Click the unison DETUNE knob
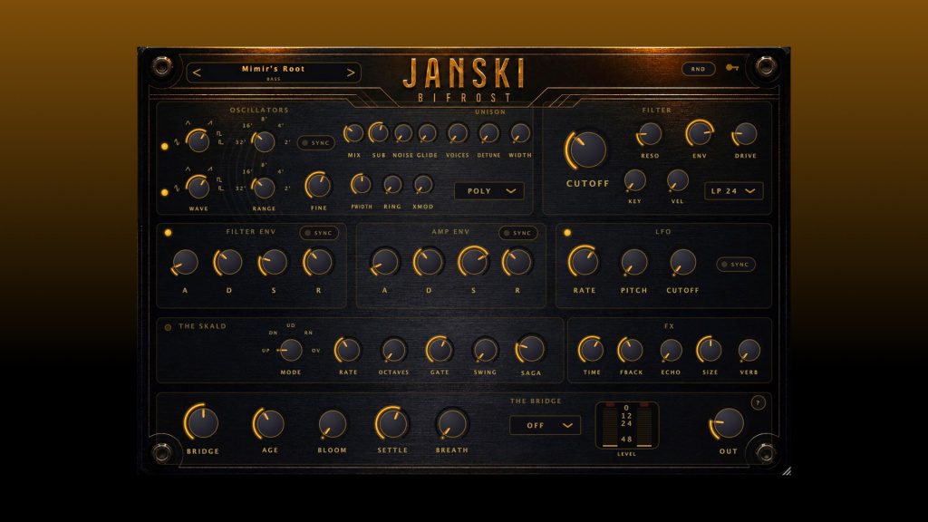Image resolution: width=928 pixels, height=522 pixels. (x=488, y=134)
